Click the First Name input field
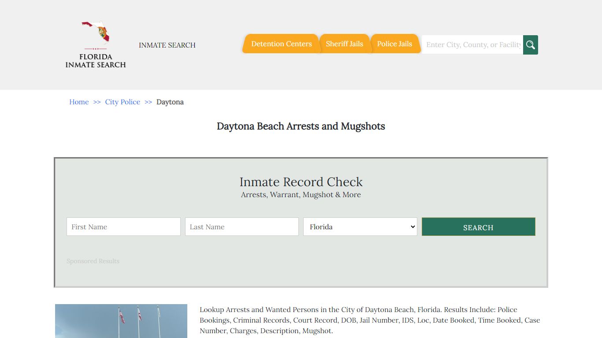Screen dimensions: 602x338 pos(123,227)
